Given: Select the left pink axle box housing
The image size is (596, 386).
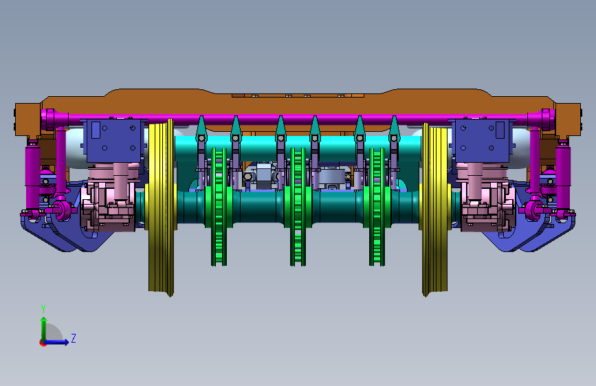Looking at the screenshot, I should click(x=110, y=198).
